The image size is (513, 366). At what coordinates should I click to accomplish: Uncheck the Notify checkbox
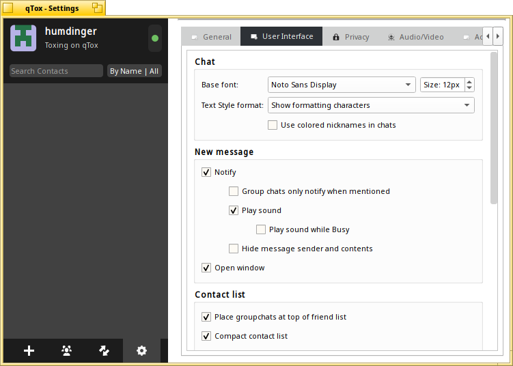[x=206, y=172]
